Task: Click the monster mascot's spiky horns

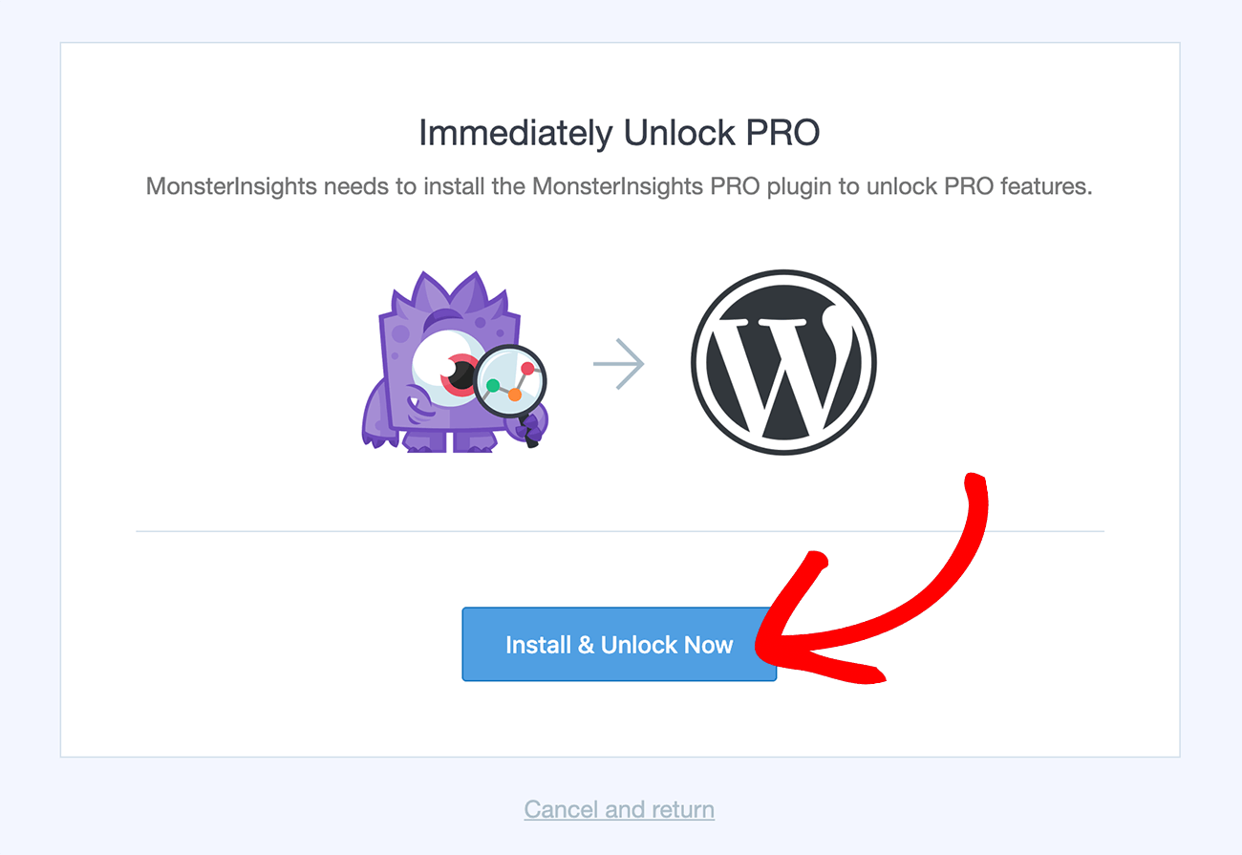Action: [448, 289]
